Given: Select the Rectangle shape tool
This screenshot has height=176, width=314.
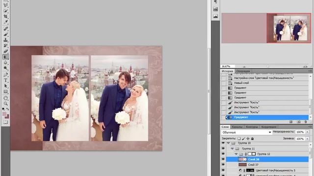Looking at the screenshot, I should tap(5, 92).
